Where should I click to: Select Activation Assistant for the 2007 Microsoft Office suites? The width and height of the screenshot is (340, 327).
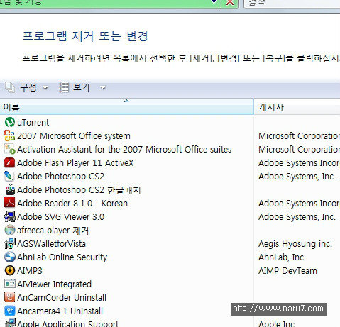point(124,150)
